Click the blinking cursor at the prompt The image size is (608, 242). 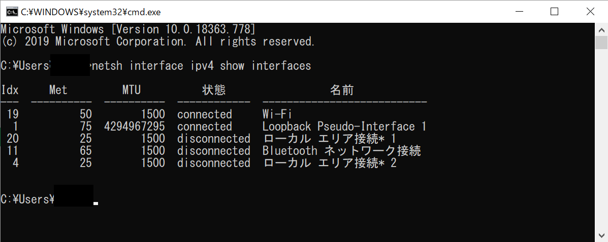[96, 204]
